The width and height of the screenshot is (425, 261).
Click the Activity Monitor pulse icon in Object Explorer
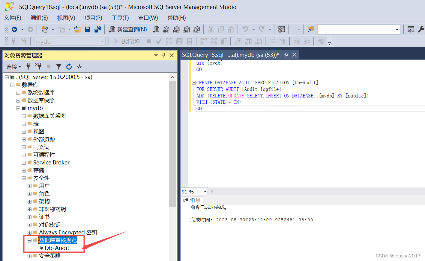pos(79,66)
